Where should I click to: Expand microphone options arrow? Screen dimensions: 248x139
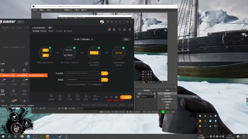[90, 97]
